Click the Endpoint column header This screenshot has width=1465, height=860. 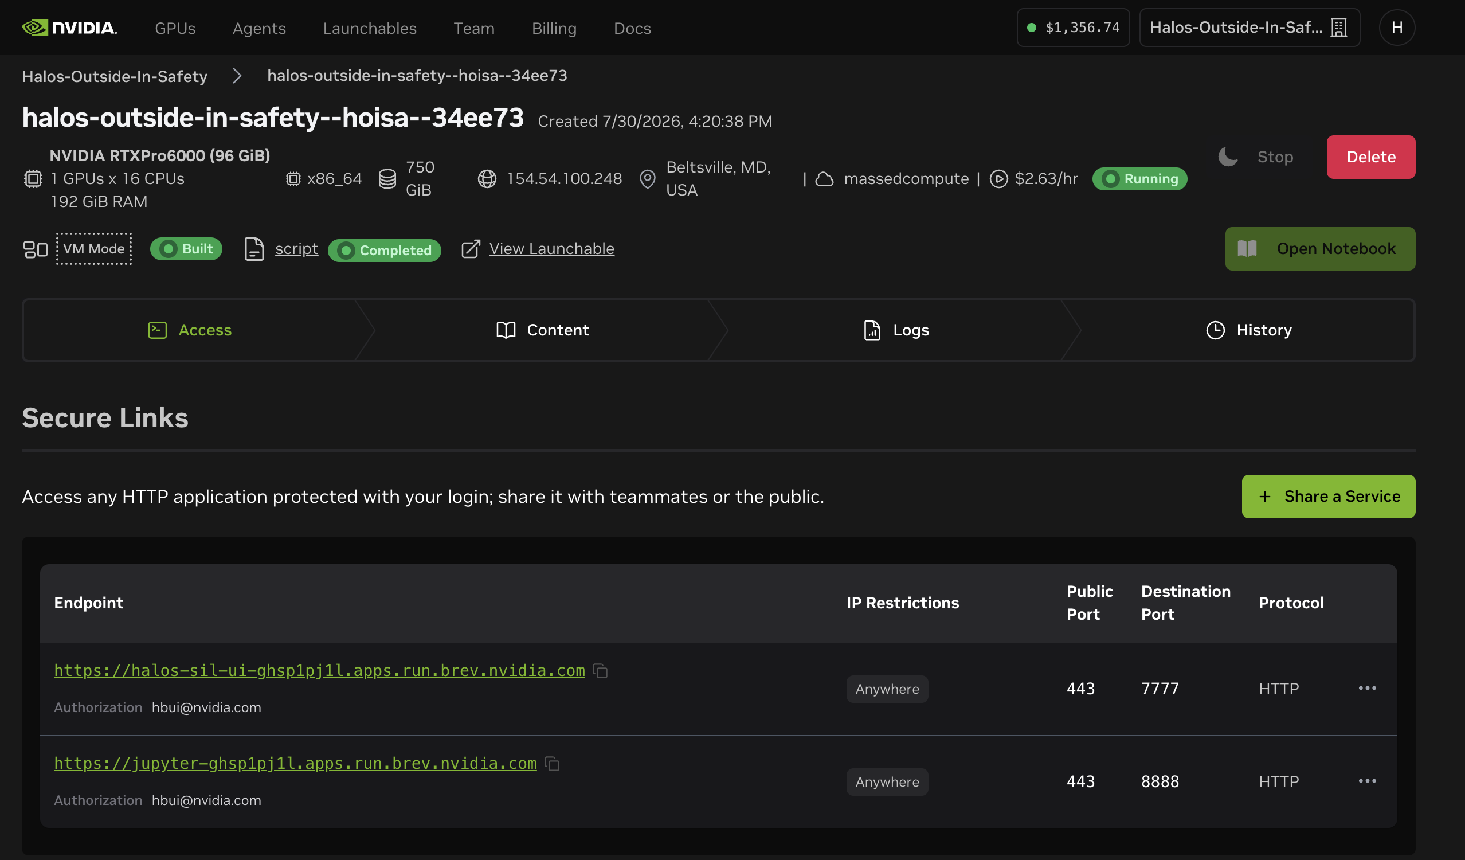(x=88, y=603)
